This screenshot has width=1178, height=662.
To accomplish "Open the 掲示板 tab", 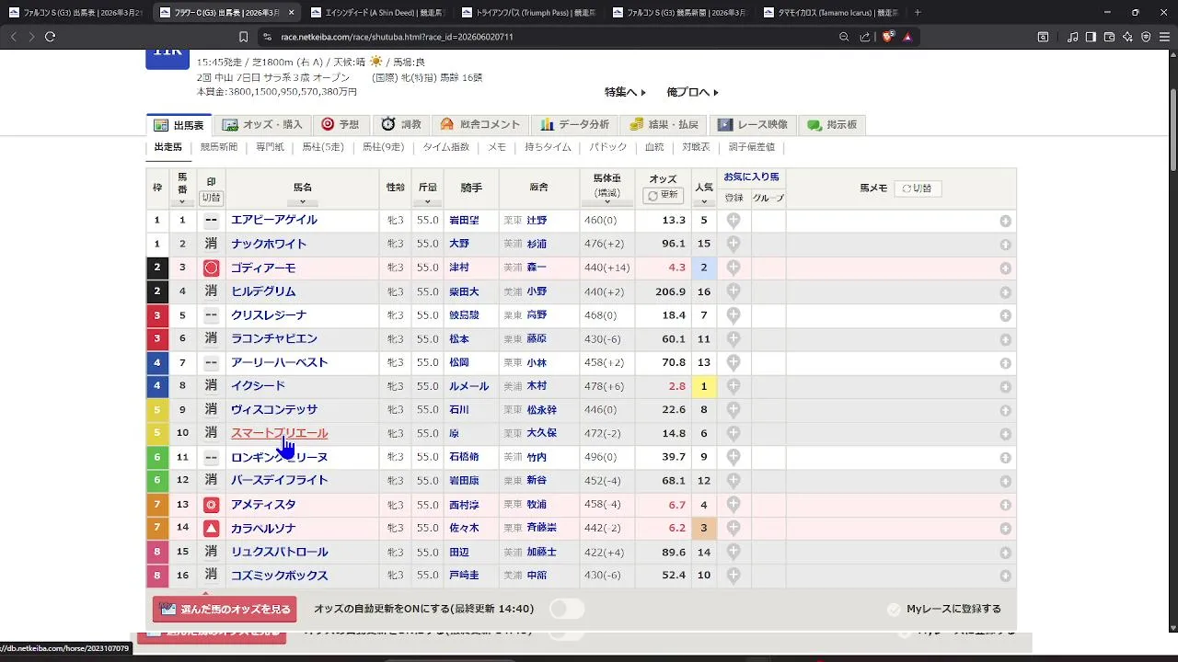I will (833, 124).
